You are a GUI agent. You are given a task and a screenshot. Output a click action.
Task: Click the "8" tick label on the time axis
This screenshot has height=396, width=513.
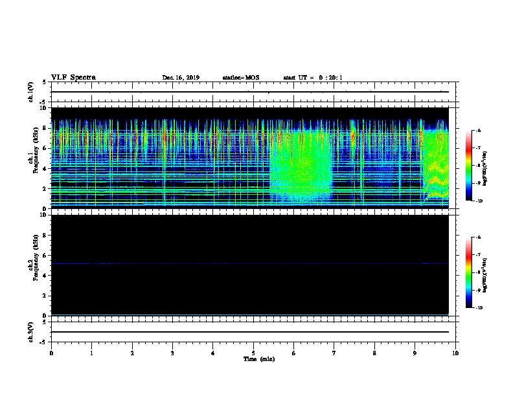[x=374, y=353]
